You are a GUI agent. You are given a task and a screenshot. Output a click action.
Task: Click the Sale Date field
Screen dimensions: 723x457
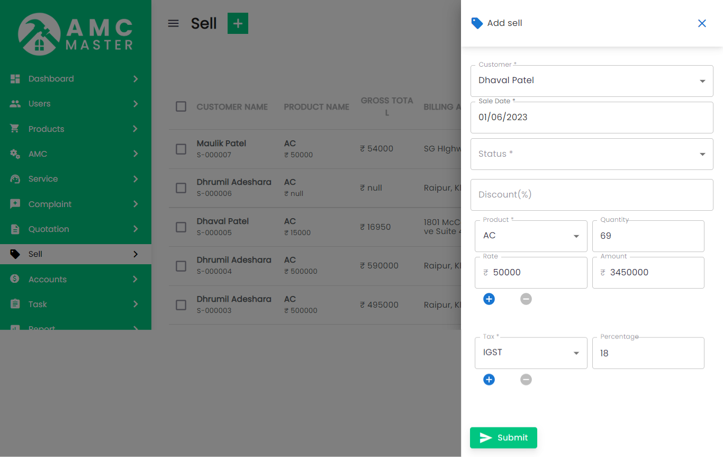[x=591, y=118]
